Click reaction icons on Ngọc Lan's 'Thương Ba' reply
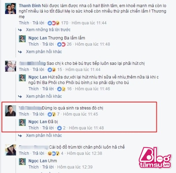176x173 pixels. [x=61, y=44]
